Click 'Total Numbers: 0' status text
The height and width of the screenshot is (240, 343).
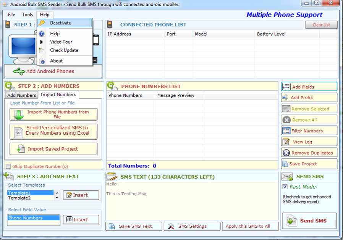tap(132, 166)
